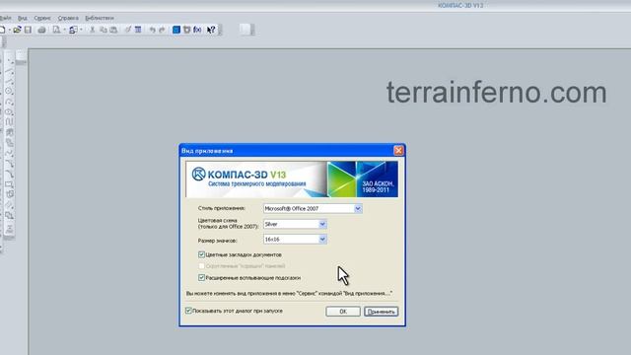Open print preview page icon
Viewport: 631px width, 355px height.
(56, 30)
